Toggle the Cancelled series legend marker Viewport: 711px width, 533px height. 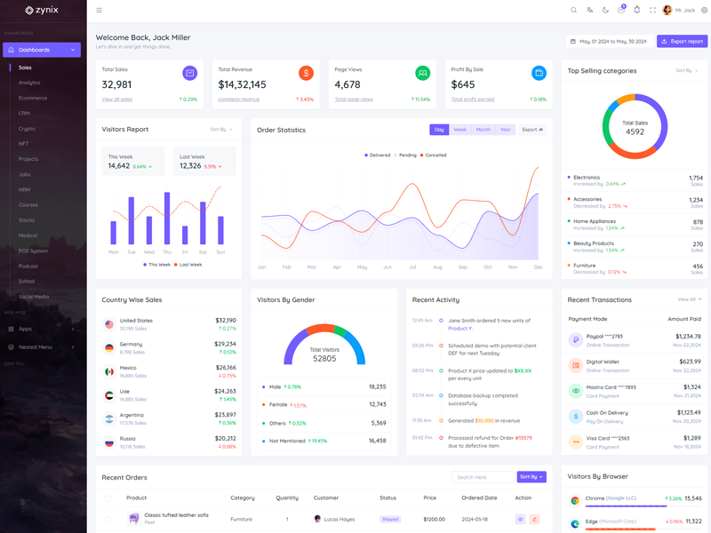pyautogui.click(x=423, y=155)
